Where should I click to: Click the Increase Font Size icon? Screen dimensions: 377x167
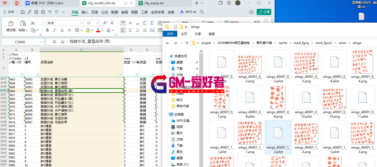(x=105, y=23)
